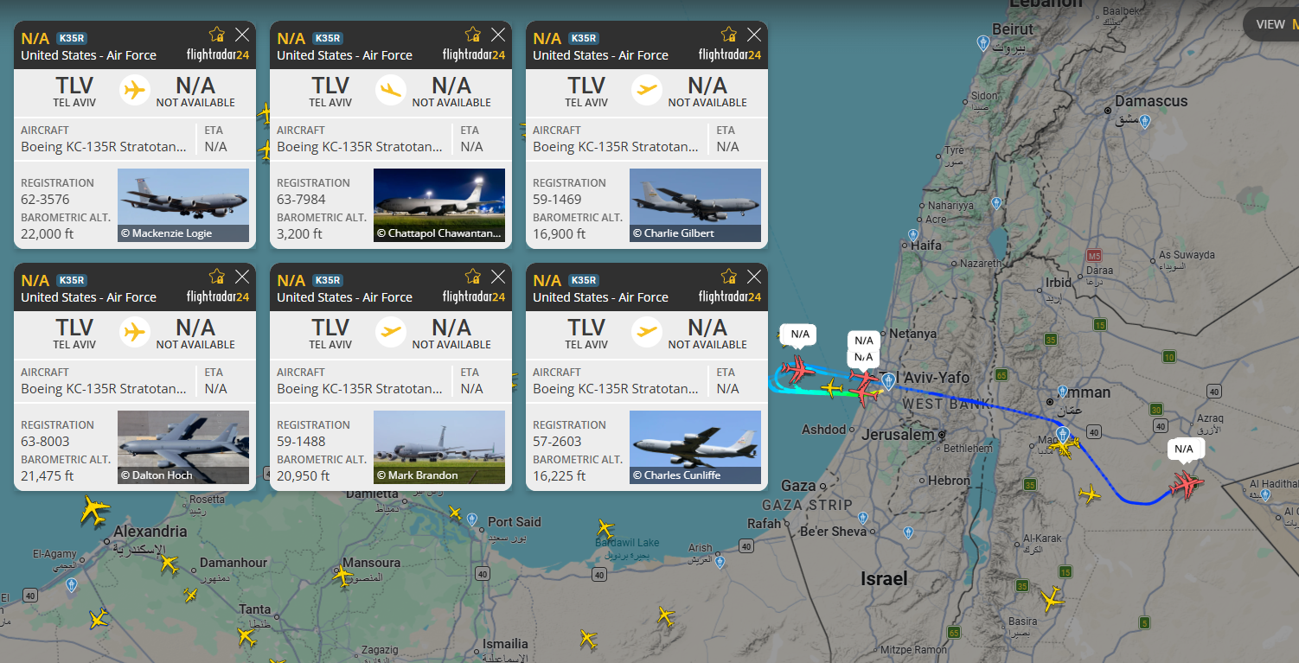Screen dimensions: 1299x663
Task: Click the Haifa airport pin marker
Action: (913, 235)
